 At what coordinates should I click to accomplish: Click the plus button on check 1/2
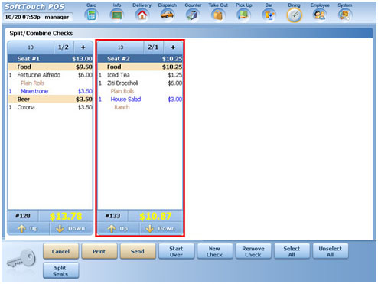[x=83, y=47]
